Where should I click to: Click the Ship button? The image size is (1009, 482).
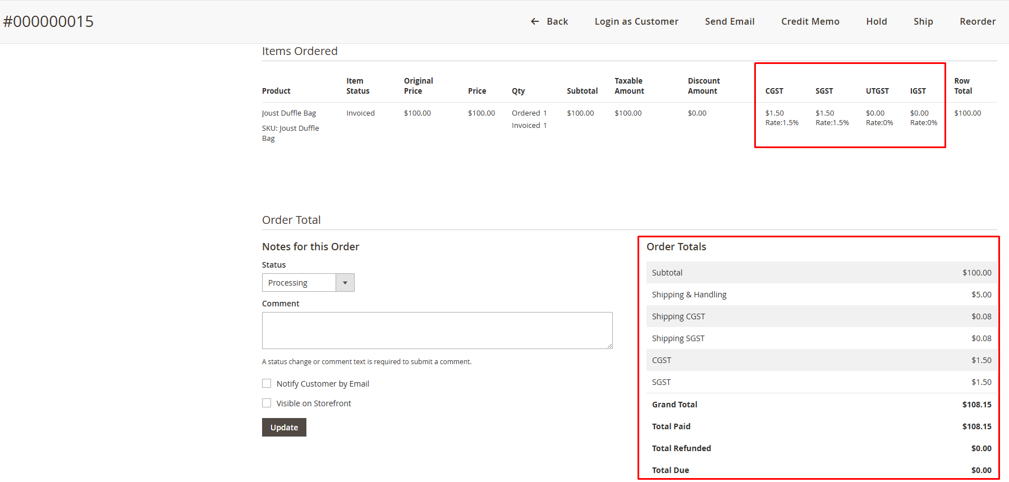[x=923, y=21]
